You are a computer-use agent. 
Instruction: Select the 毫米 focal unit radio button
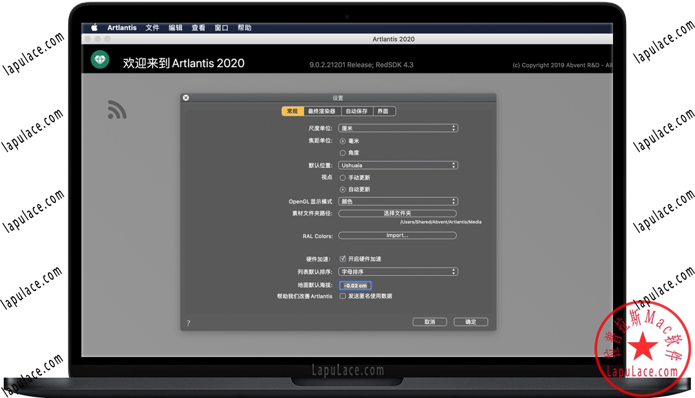(343, 140)
